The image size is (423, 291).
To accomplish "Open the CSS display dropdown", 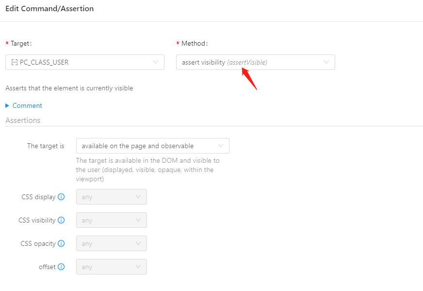I will pos(111,197).
